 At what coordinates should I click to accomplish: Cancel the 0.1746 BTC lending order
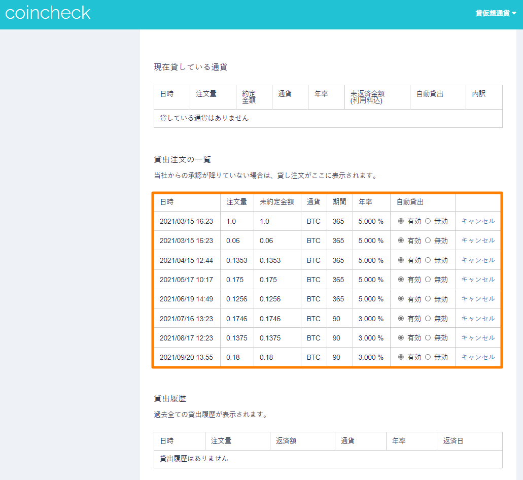478,319
